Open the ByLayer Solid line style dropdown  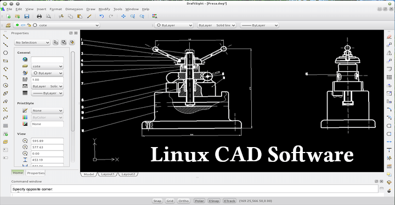coord(216,25)
